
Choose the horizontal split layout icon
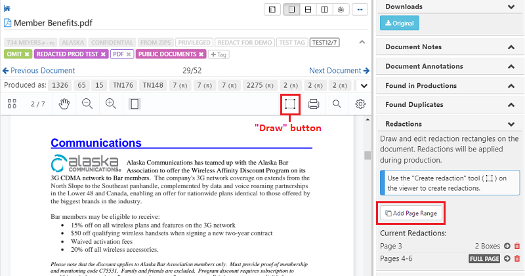tap(308, 10)
